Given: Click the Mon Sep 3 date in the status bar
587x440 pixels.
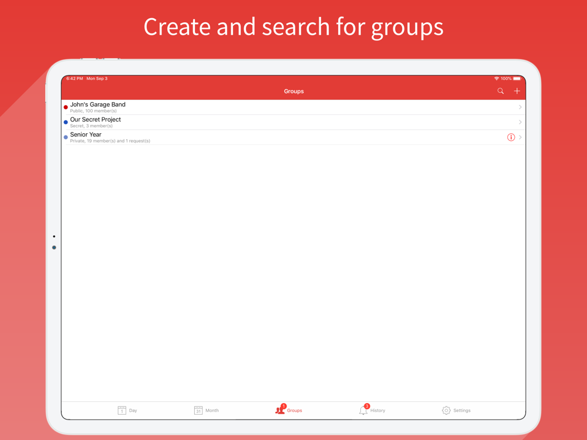Looking at the screenshot, I should pyautogui.click(x=97, y=79).
